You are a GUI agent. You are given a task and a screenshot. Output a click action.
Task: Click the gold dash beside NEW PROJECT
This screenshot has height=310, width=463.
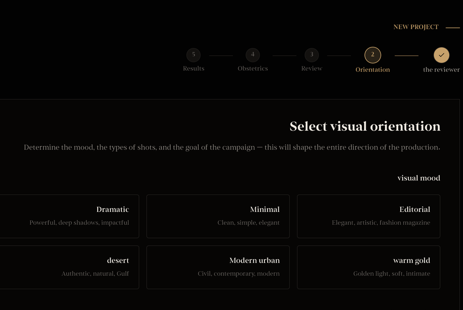[453, 27]
